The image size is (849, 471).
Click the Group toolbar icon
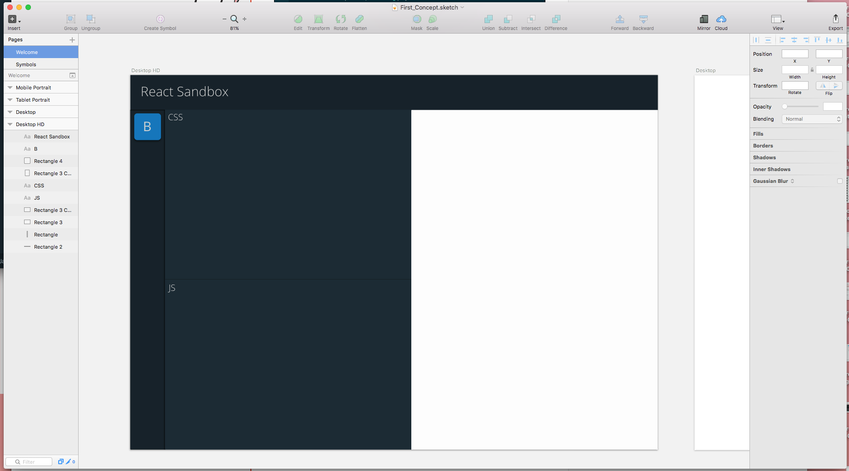click(70, 19)
